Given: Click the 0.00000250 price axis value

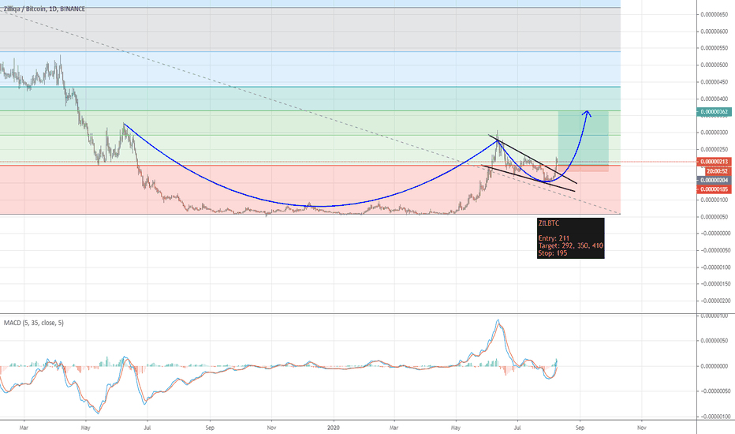Looking at the screenshot, I should [714, 149].
